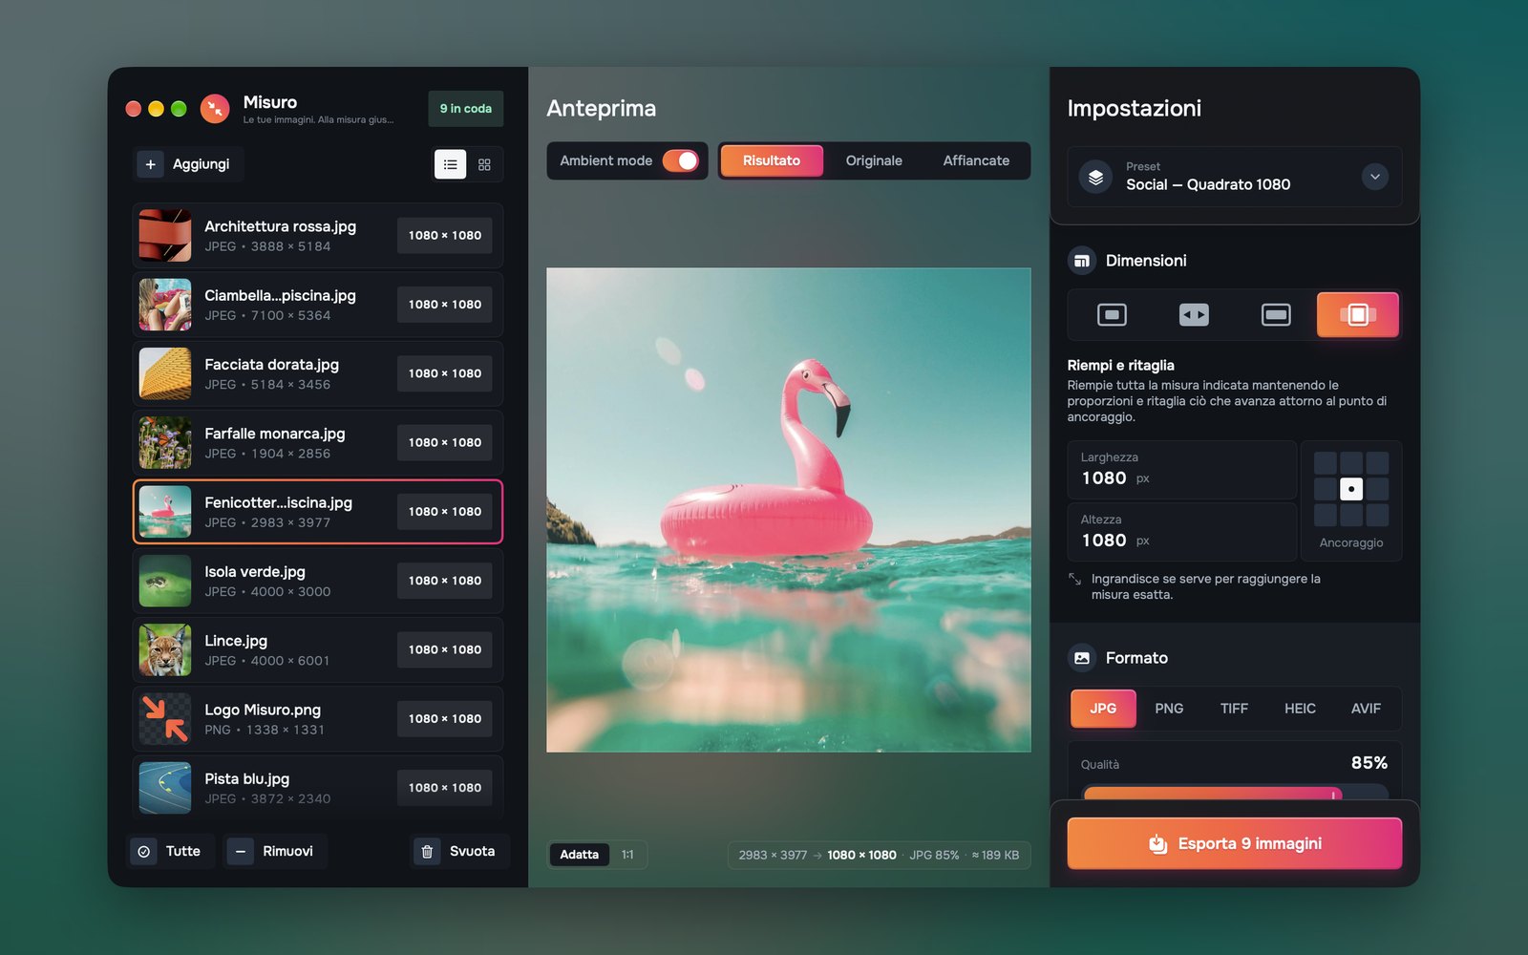Click the trash icon in Svuota

point(428,851)
